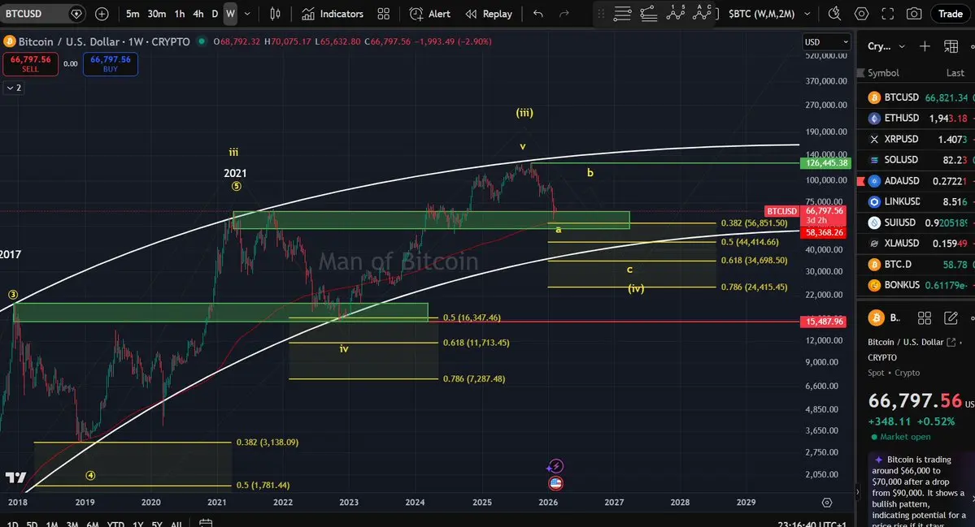Switch to the 5m timeframe
975x527 pixels.
[133, 14]
